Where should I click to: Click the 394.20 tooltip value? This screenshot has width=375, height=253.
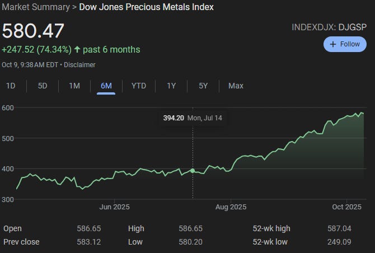pos(174,118)
